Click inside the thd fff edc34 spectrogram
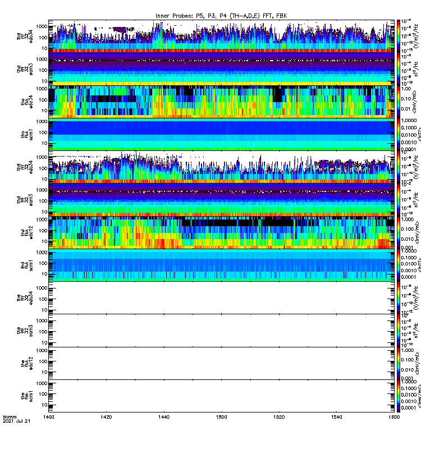Screen dimensions: 421x449 221,167
